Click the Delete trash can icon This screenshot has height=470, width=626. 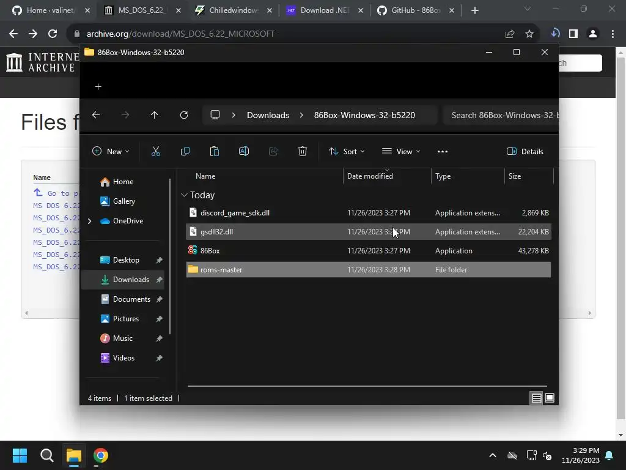[x=303, y=152]
